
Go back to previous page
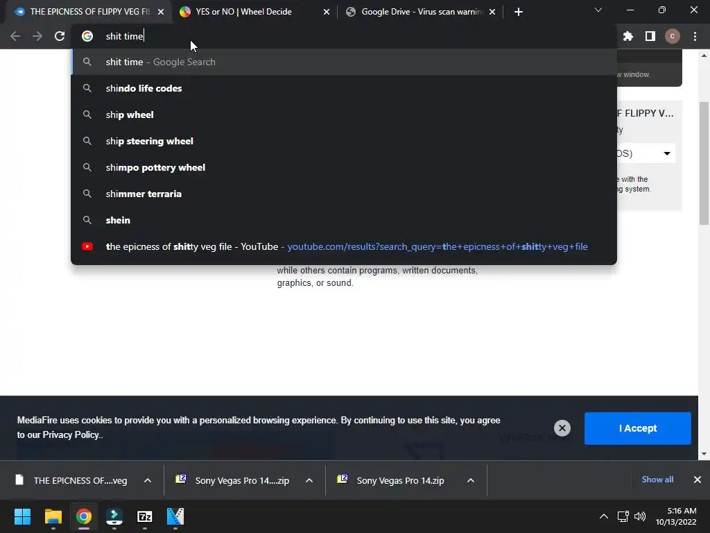[x=15, y=36]
